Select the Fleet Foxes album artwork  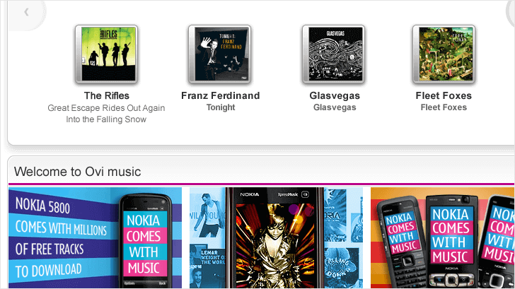444,54
